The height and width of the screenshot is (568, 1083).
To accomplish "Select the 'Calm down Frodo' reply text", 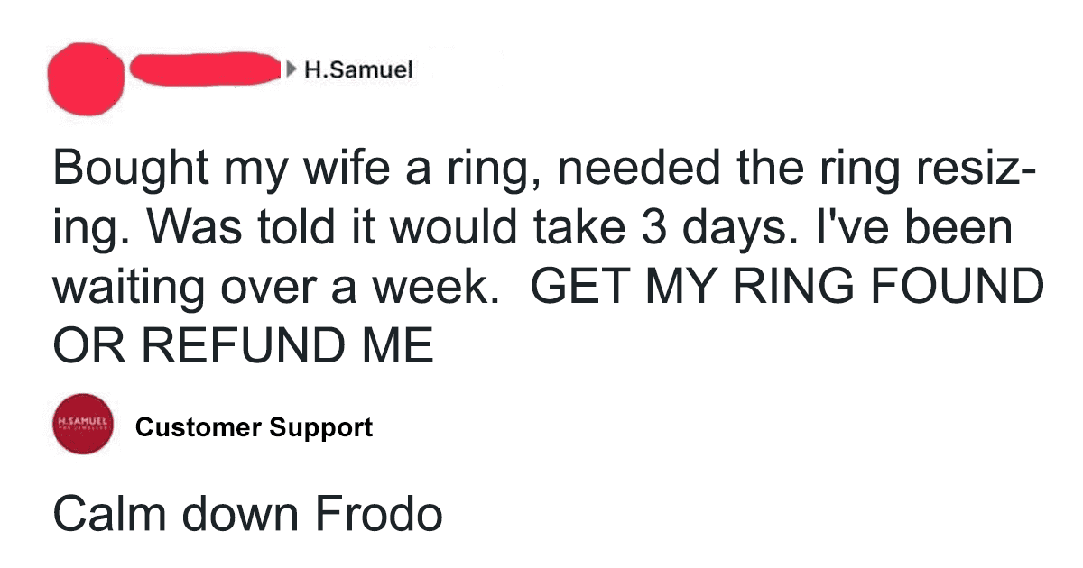I will coord(248,514).
